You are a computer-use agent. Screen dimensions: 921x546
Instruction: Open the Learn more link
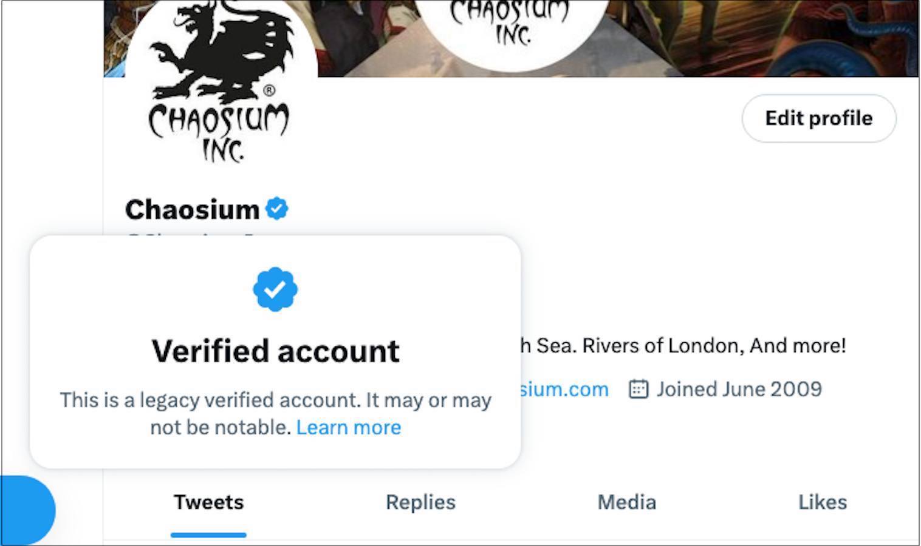tap(349, 428)
